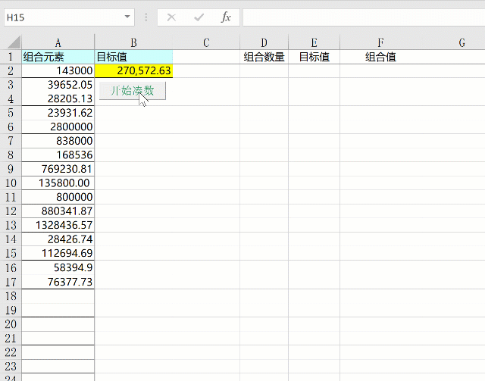Select cell with value 112694.69
This screenshot has width=485, height=381.
pos(58,253)
